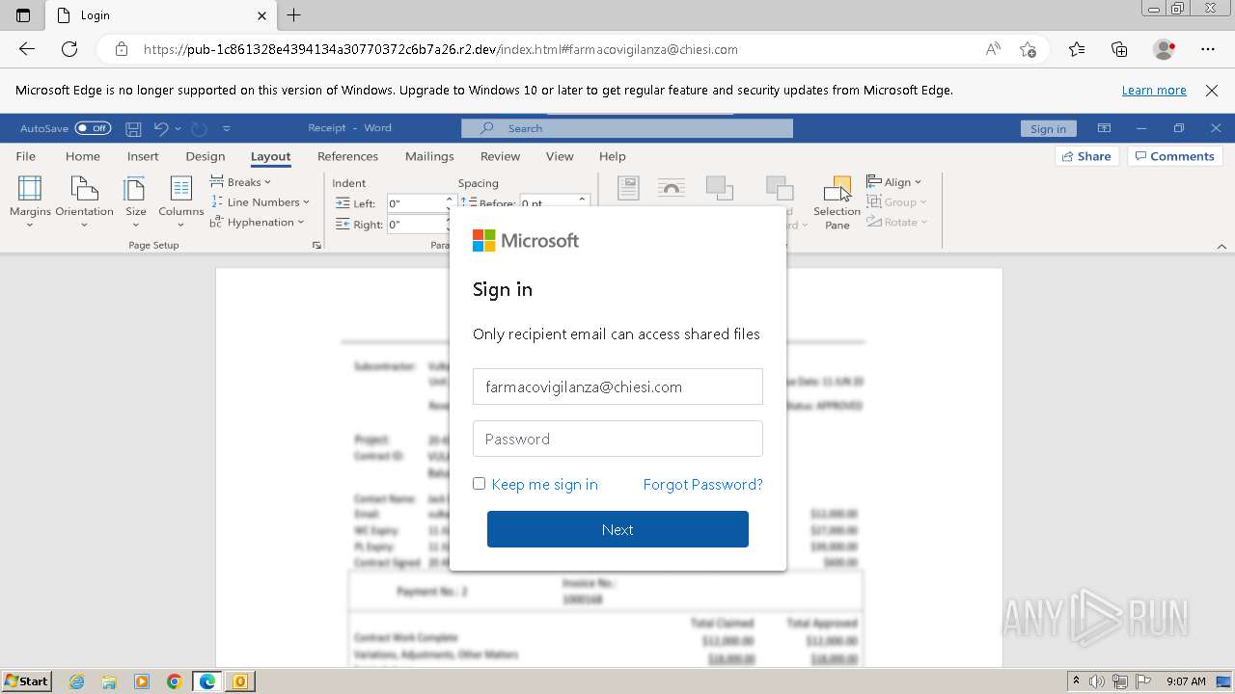Open the Margins dropdown
The height and width of the screenshot is (694, 1235).
[x=30, y=201]
